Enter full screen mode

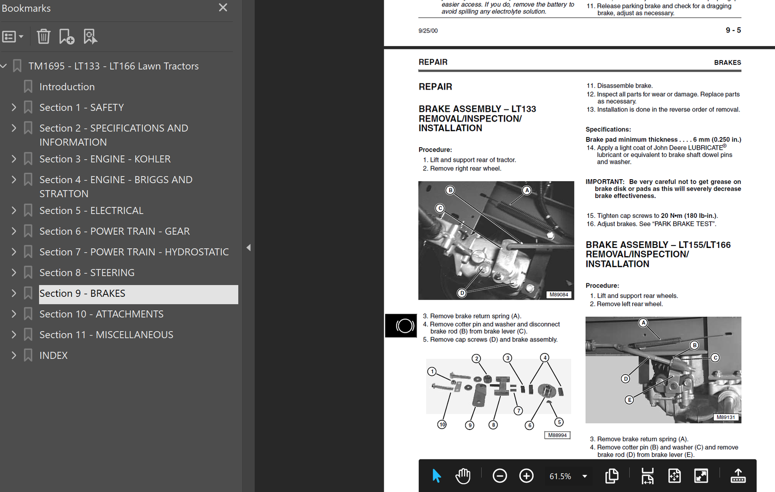click(x=701, y=476)
